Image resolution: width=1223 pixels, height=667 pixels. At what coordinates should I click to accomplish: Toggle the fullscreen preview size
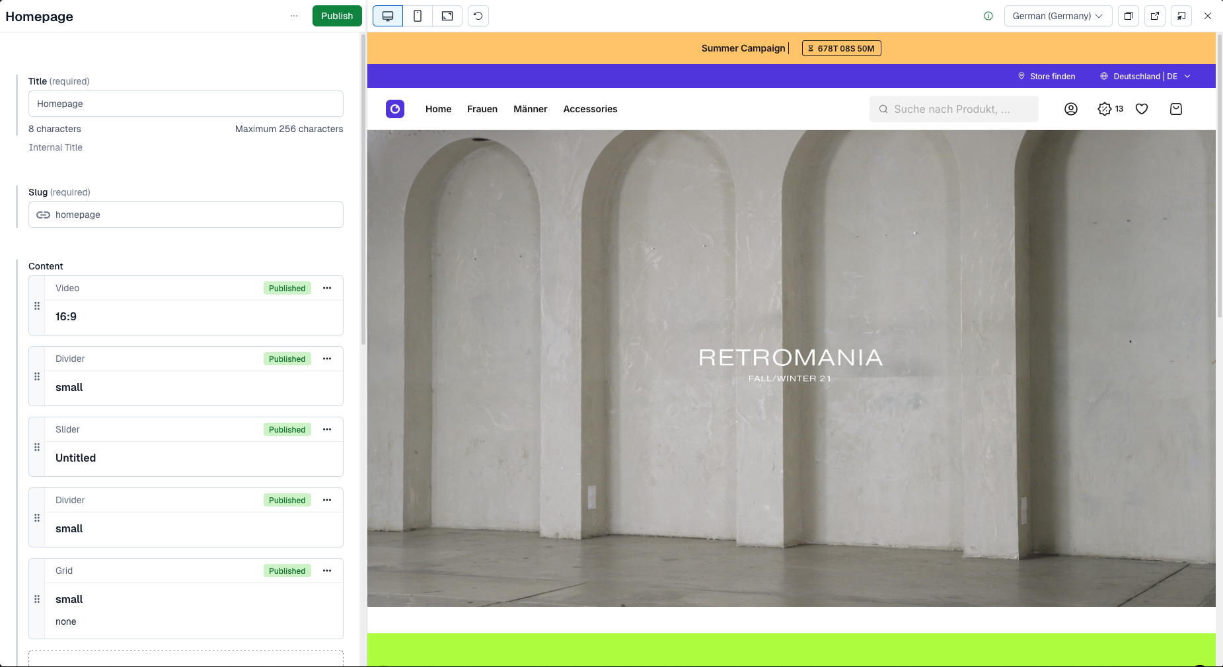tap(447, 16)
